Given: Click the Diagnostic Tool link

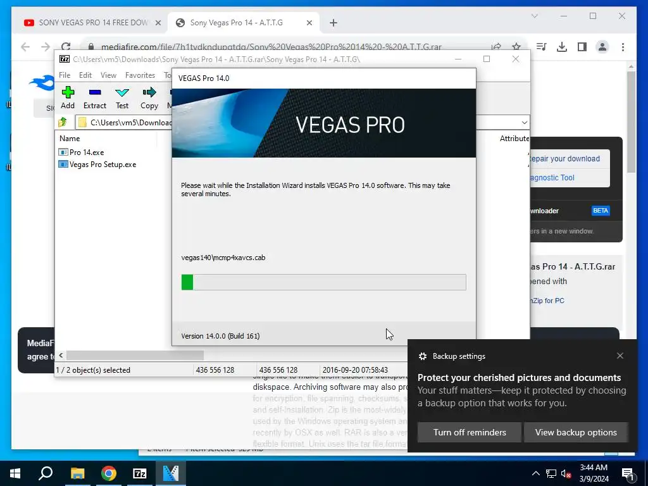Looking at the screenshot, I should (552, 178).
